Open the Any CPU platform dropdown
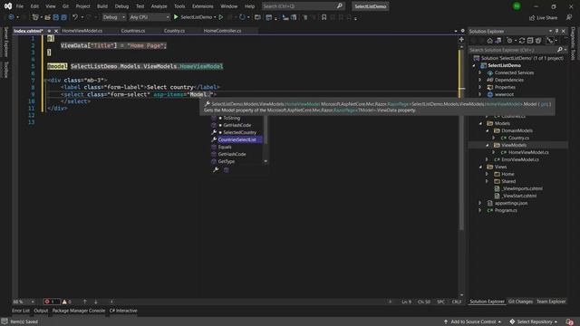Screen dimensions: 580x326 click(150, 17)
